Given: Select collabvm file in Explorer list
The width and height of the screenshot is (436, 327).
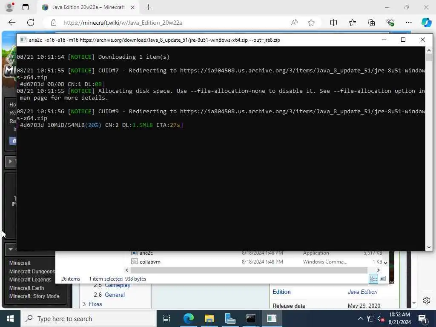Looking at the screenshot, I should coord(150,262).
